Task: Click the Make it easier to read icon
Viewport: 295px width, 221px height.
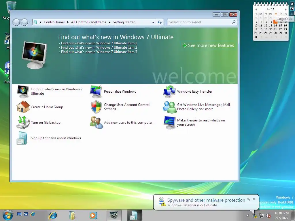Action: click(x=169, y=122)
